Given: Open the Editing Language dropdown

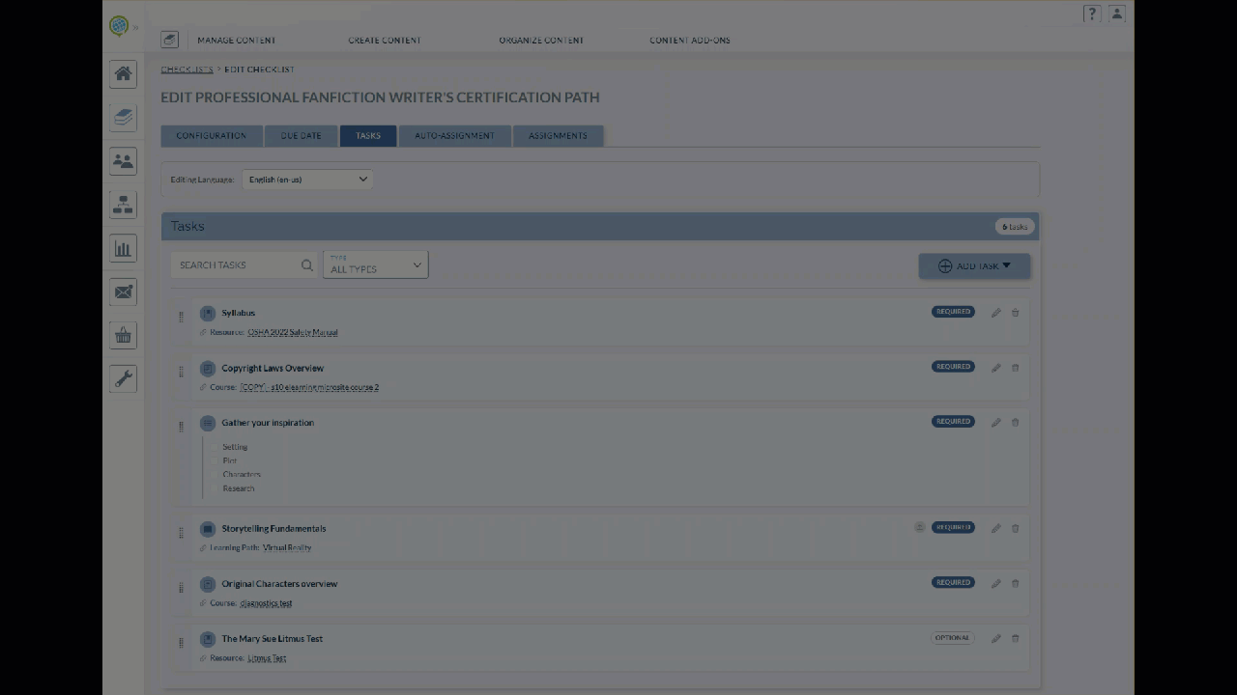Looking at the screenshot, I should pyautogui.click(x=306, y=180).
